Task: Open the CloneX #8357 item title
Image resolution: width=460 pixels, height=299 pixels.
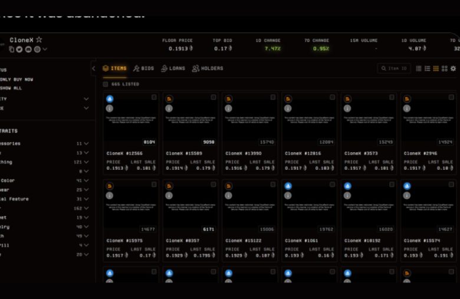Action: click(182, 241)
